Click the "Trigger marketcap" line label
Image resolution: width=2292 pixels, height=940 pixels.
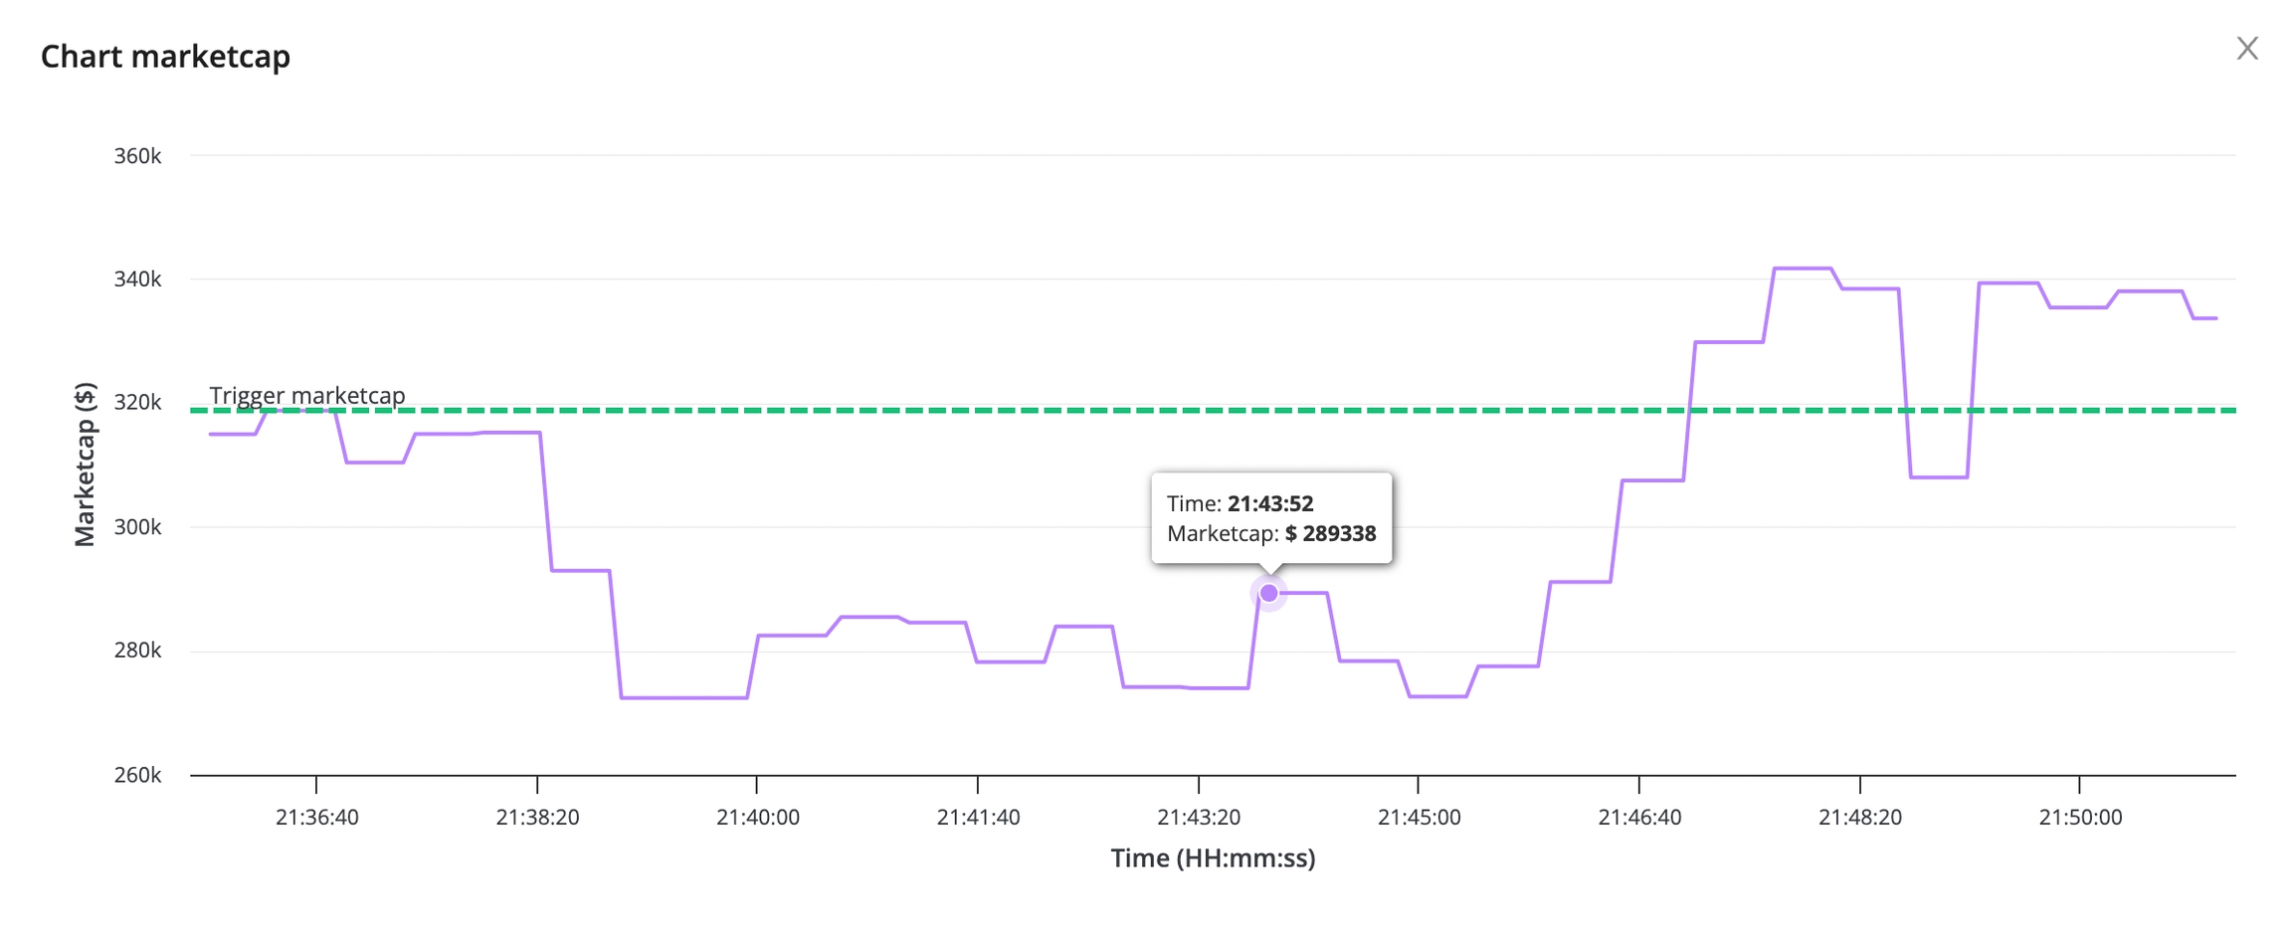[x=307, y=396]
